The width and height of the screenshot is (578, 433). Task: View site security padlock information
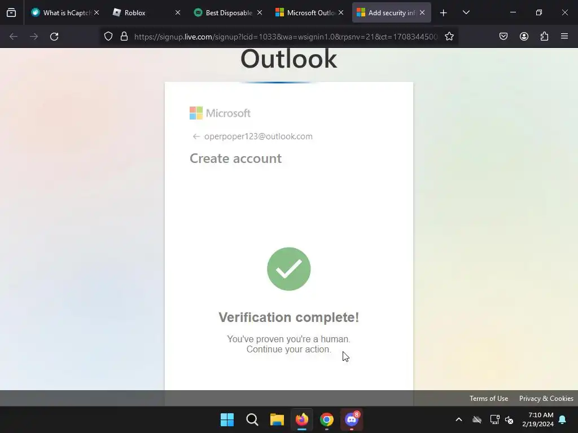pyautogui.click(x=124, y=37)
